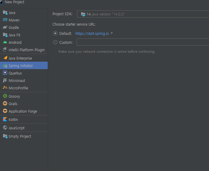Choose Gradle project type
This screenshot has width=209, height=171.
point(24,28)
